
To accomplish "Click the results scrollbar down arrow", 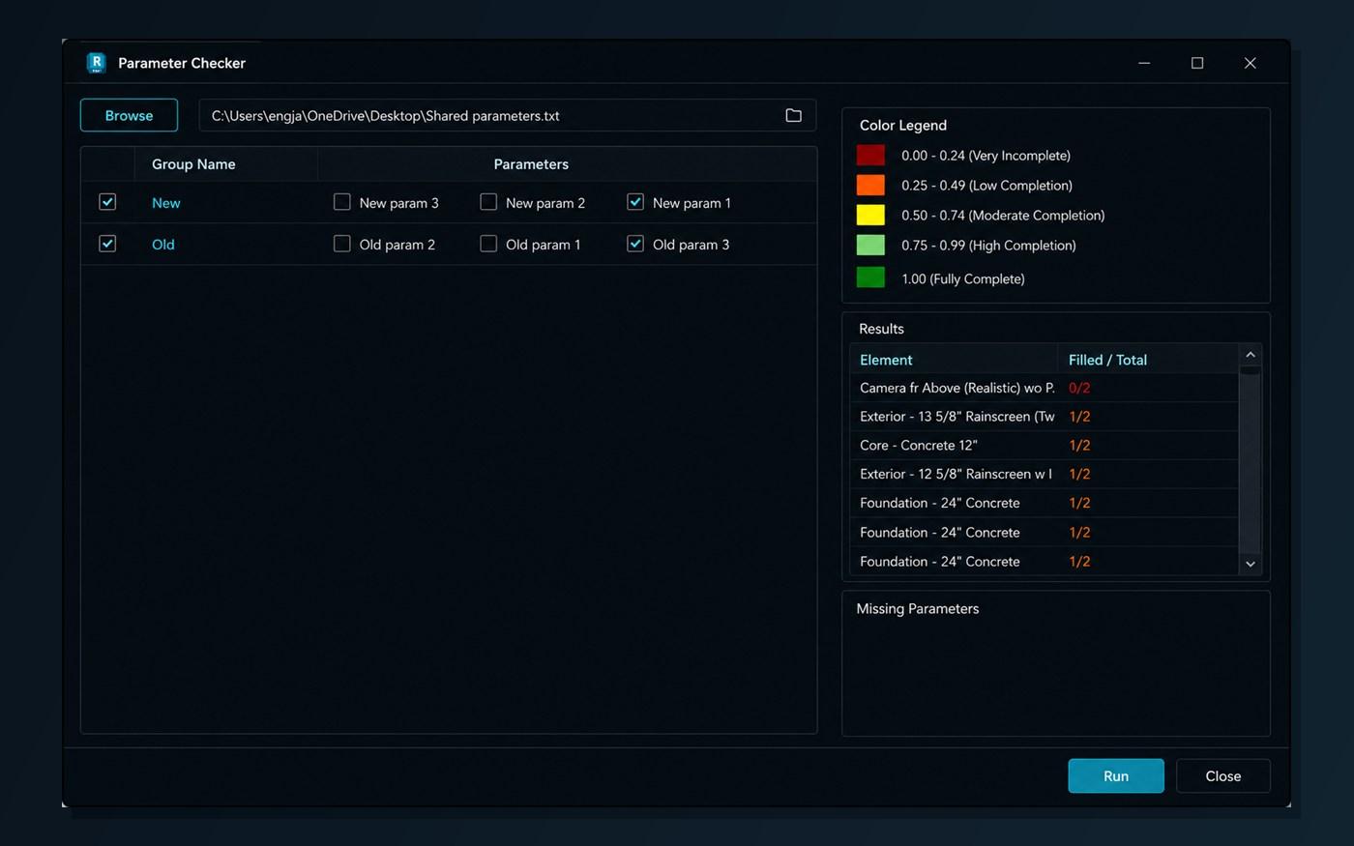I will [x=1251, y=564].
